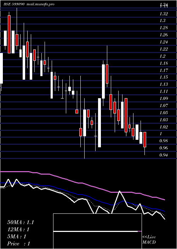Click inside the MACD histogram box
This screenshot has width=177, height=249.
[x=97, y=231]
